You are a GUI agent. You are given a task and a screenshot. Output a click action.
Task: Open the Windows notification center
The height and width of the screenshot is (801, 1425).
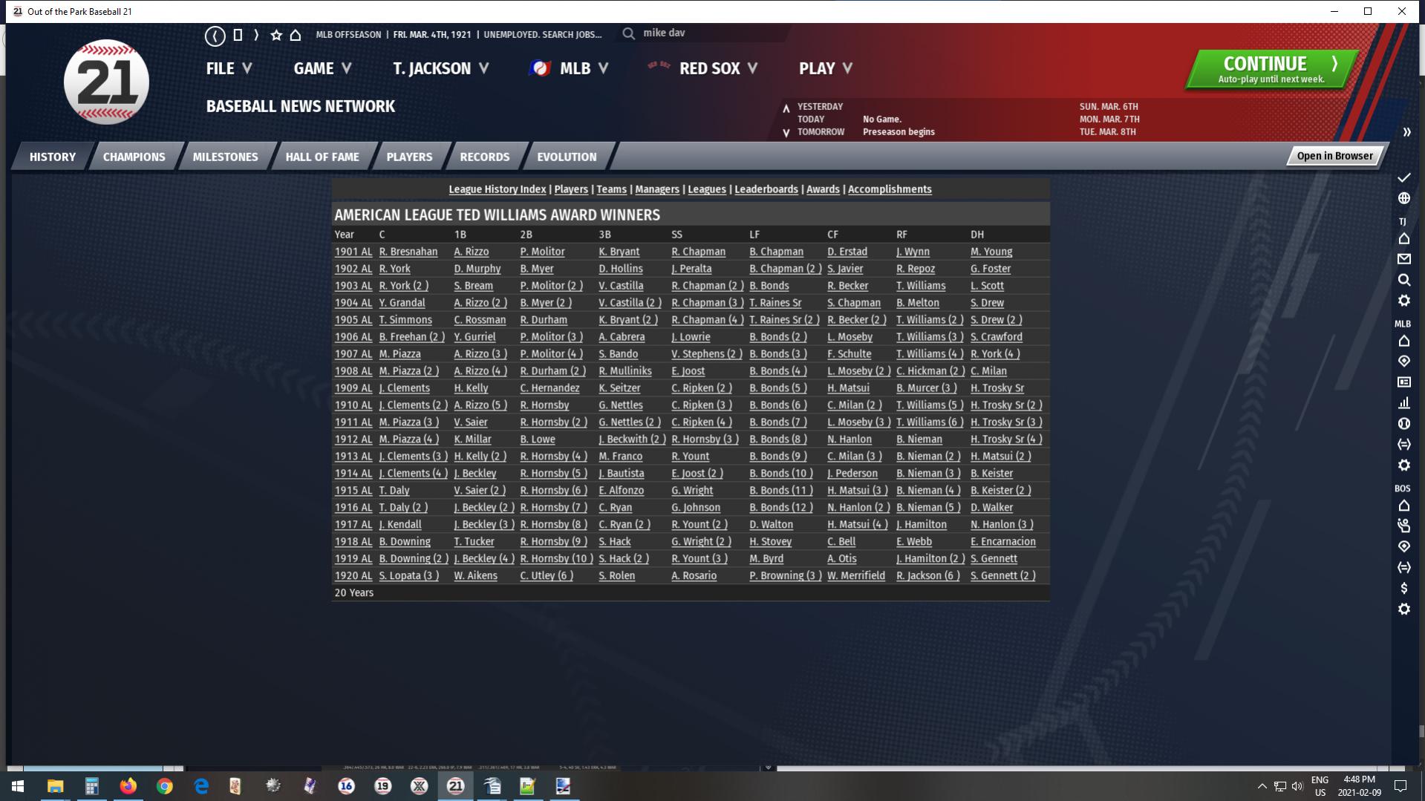click(1400, 786)
